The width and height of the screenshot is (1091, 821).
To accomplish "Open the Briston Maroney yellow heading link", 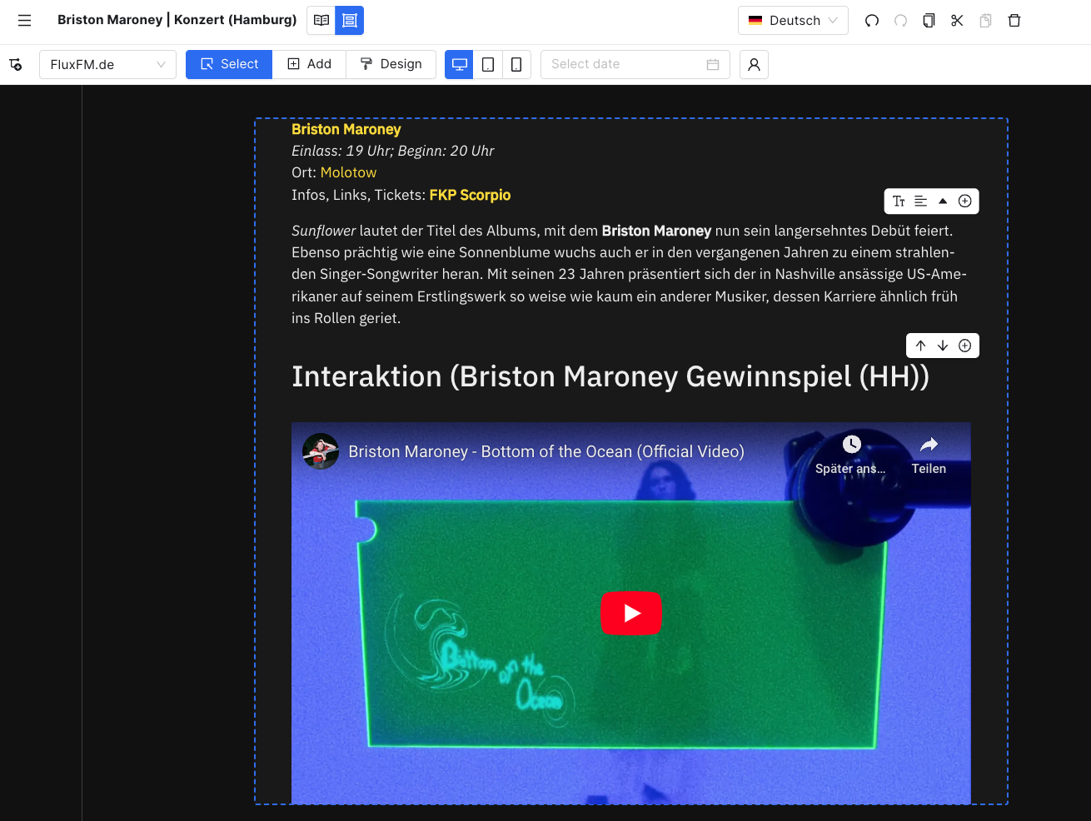I will 346,129.
